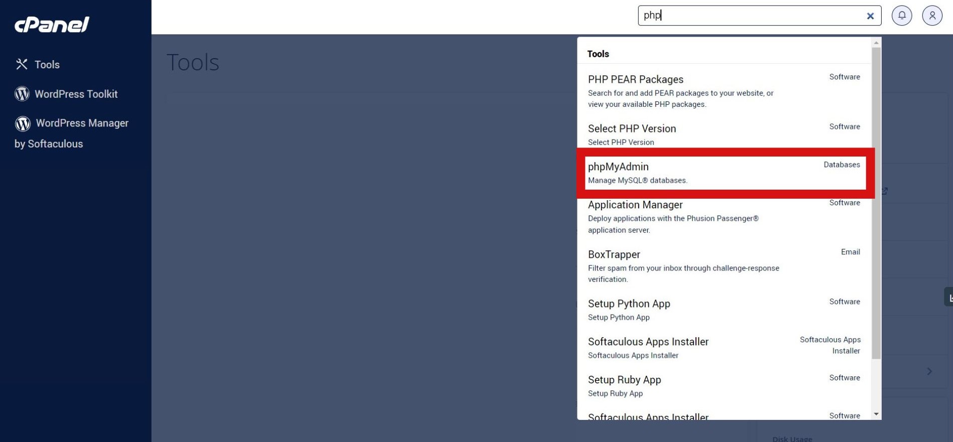Click 'Softaculous Apps Installer' category label at right
Image resolution: width=953 pixels, height=442 pixels.
pyautogui.click(x=830, y=345)
